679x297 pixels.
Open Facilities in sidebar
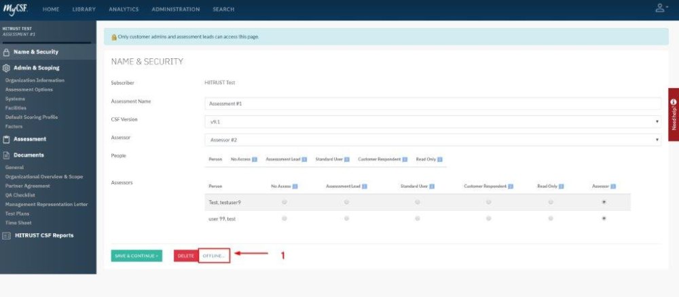click(x=16, y=108)
